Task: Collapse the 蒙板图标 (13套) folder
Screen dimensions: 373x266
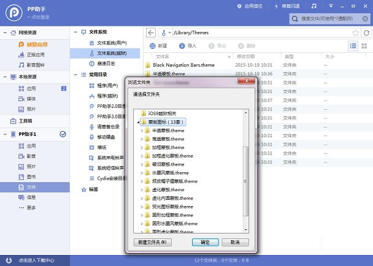Action: click(x=138, y=122)
